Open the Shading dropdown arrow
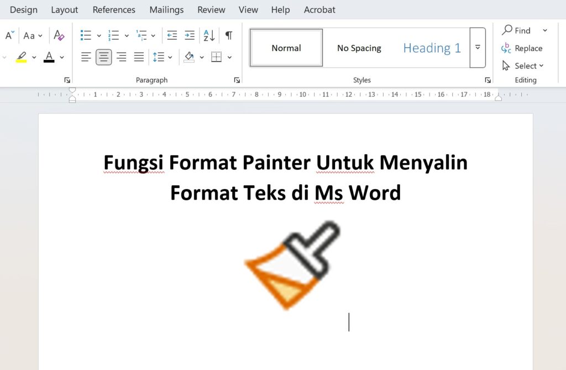 [x=202, y=57]
